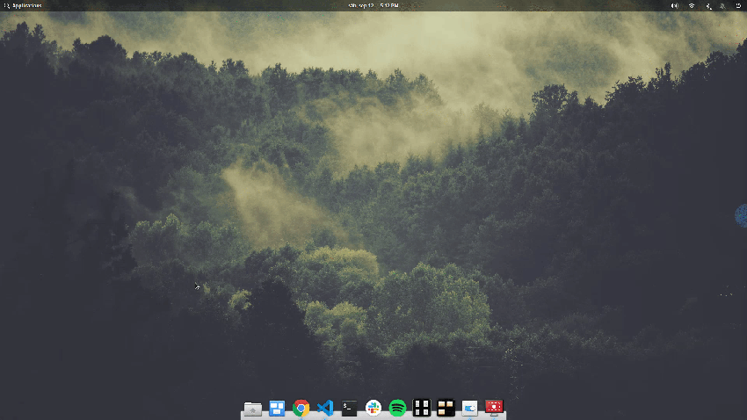Open the Applications menu in top panel
Image resolution: width=747 pixels, height=420 pixels.
pyautogui.click(x=22, y=6)
